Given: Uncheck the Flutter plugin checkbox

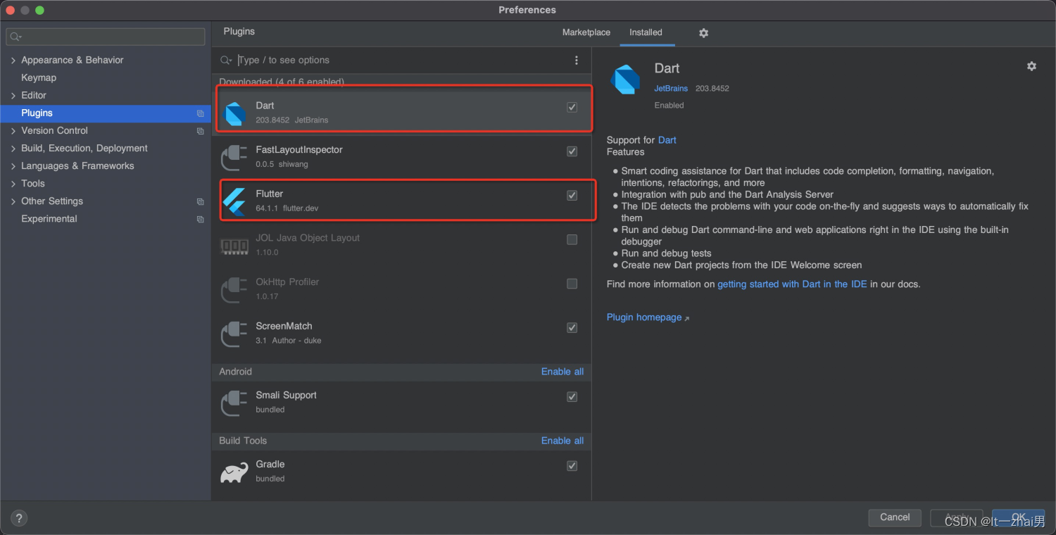Looking at the screenshot, I should coord(572,195).
